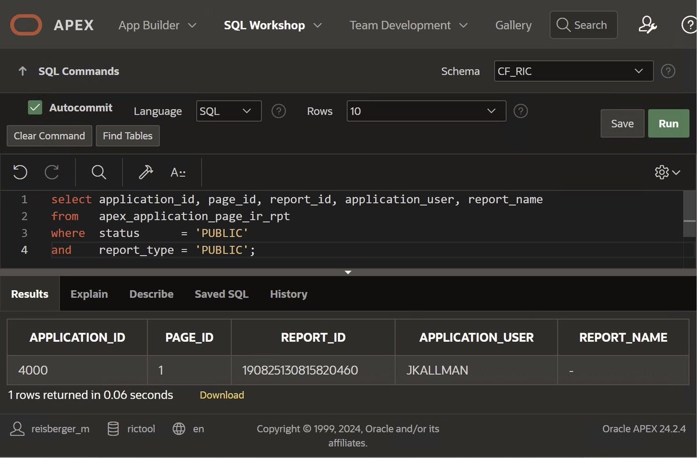Screen dimensions: 697x458
Task: Click the Run button
Action: coord(669,124)
